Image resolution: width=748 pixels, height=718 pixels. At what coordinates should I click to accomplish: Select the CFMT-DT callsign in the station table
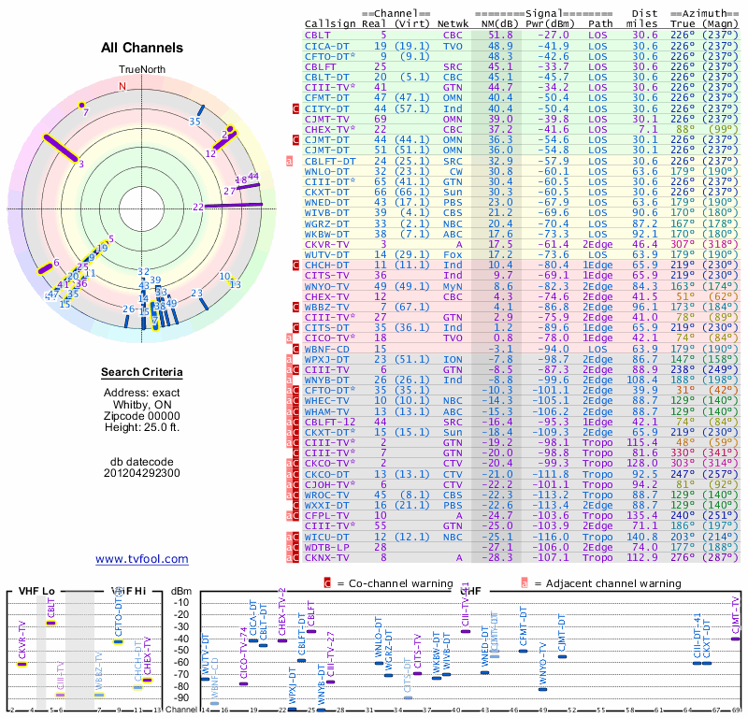327,98
